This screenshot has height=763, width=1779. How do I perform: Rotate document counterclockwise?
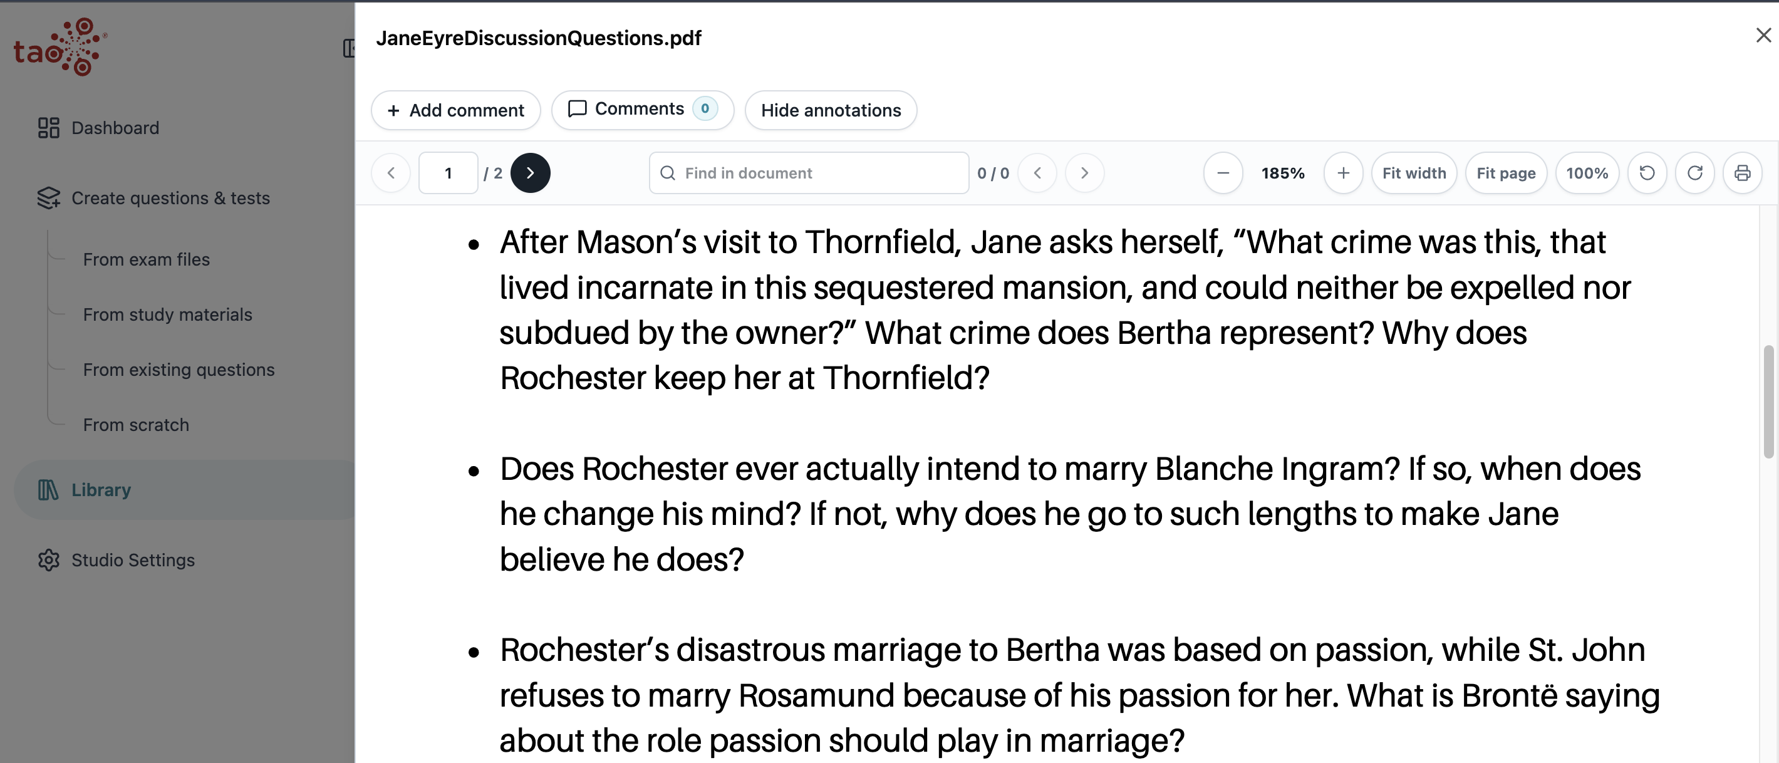click(x=1647, y=173)
